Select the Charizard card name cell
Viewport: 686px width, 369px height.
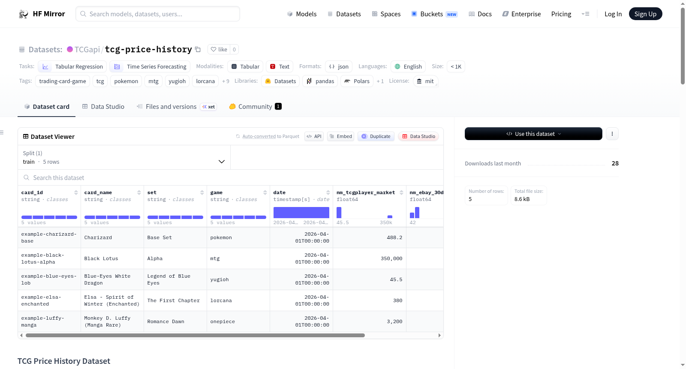(x=112, y=237)
